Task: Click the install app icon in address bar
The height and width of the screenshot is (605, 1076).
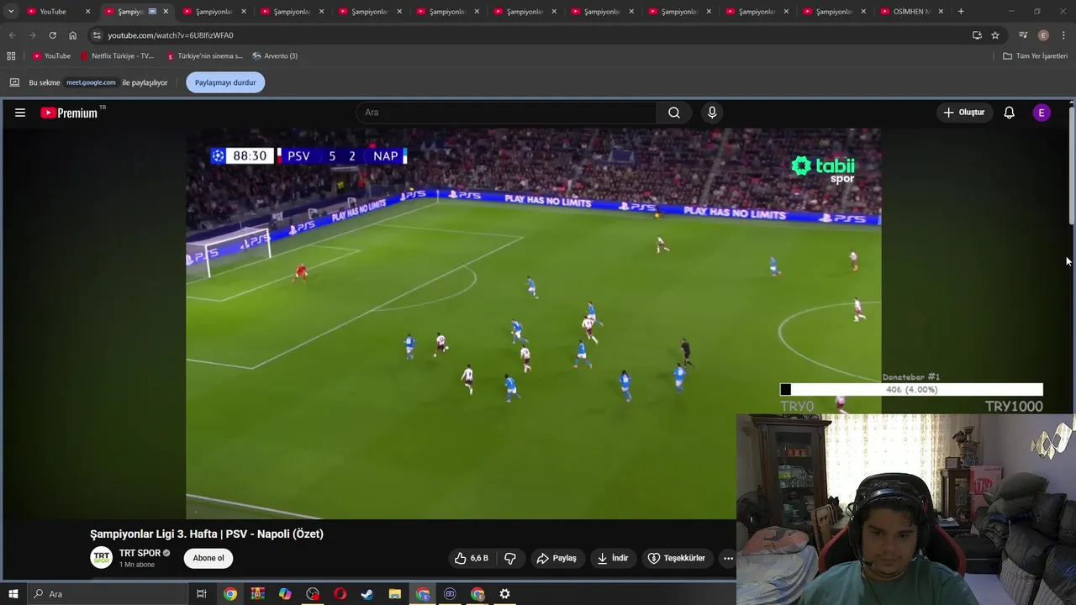Action: pyautogui.click(x=977, y=35)
